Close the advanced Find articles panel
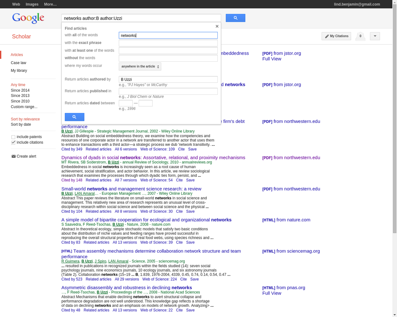The width and height of the screenshot is (397, 317). (x=217, y=26)
